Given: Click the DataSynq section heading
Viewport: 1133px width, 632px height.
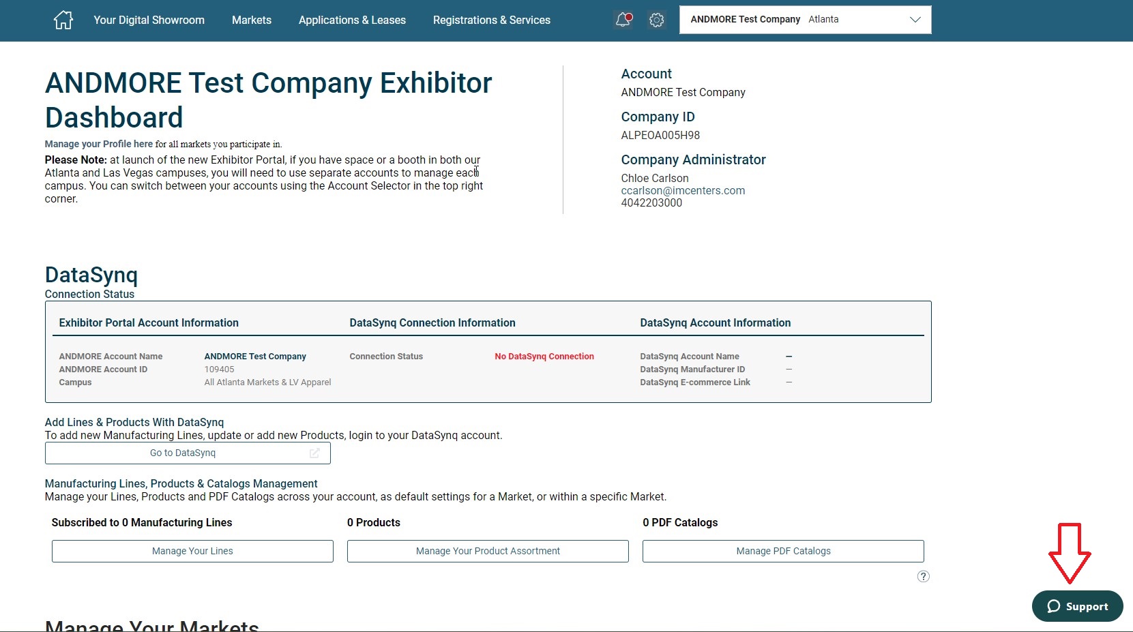Looking at the screenshot, I should tap(91, 275).
